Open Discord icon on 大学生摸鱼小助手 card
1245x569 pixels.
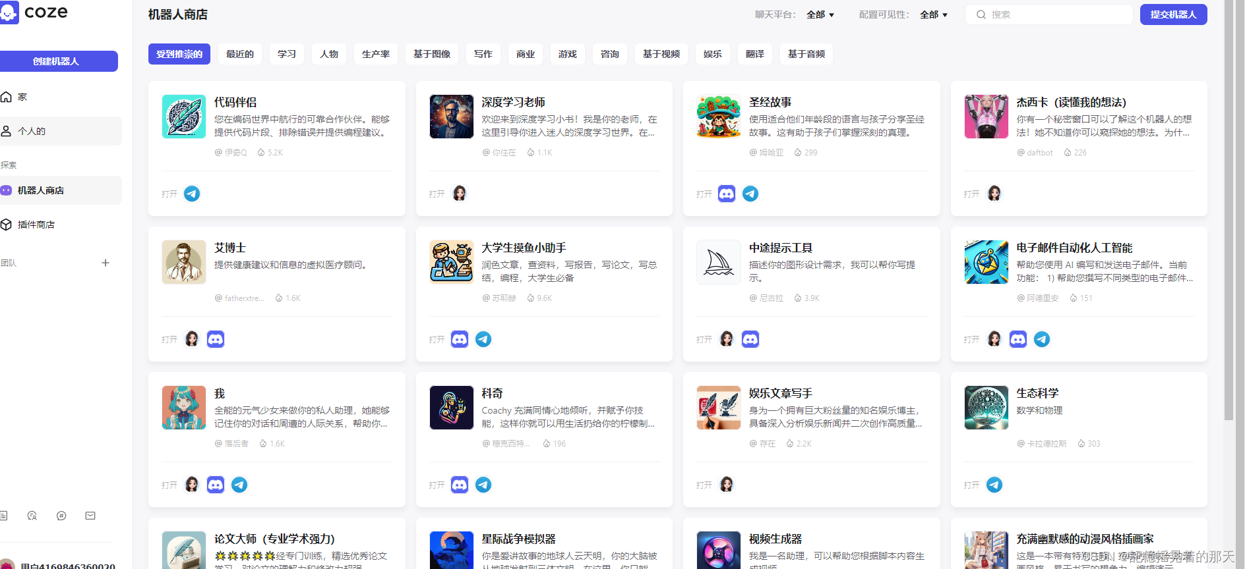pos(460,339)
